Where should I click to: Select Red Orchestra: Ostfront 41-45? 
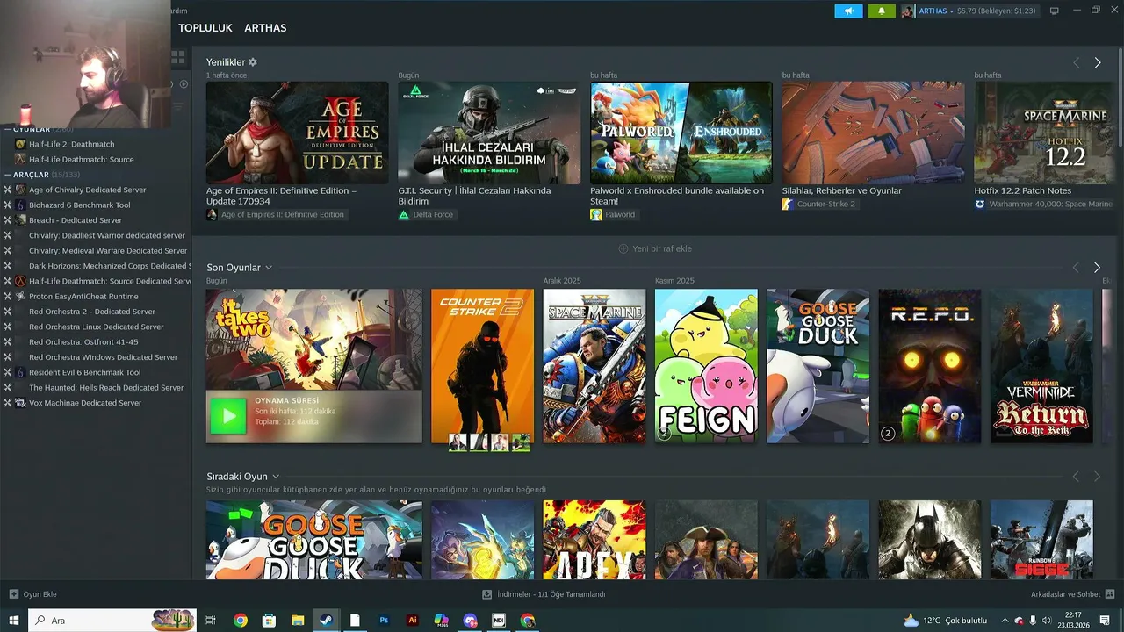[x=83, y=342]
